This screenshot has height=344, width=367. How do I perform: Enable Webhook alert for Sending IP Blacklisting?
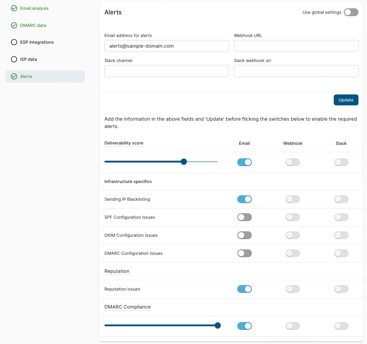tap(293, 199)
